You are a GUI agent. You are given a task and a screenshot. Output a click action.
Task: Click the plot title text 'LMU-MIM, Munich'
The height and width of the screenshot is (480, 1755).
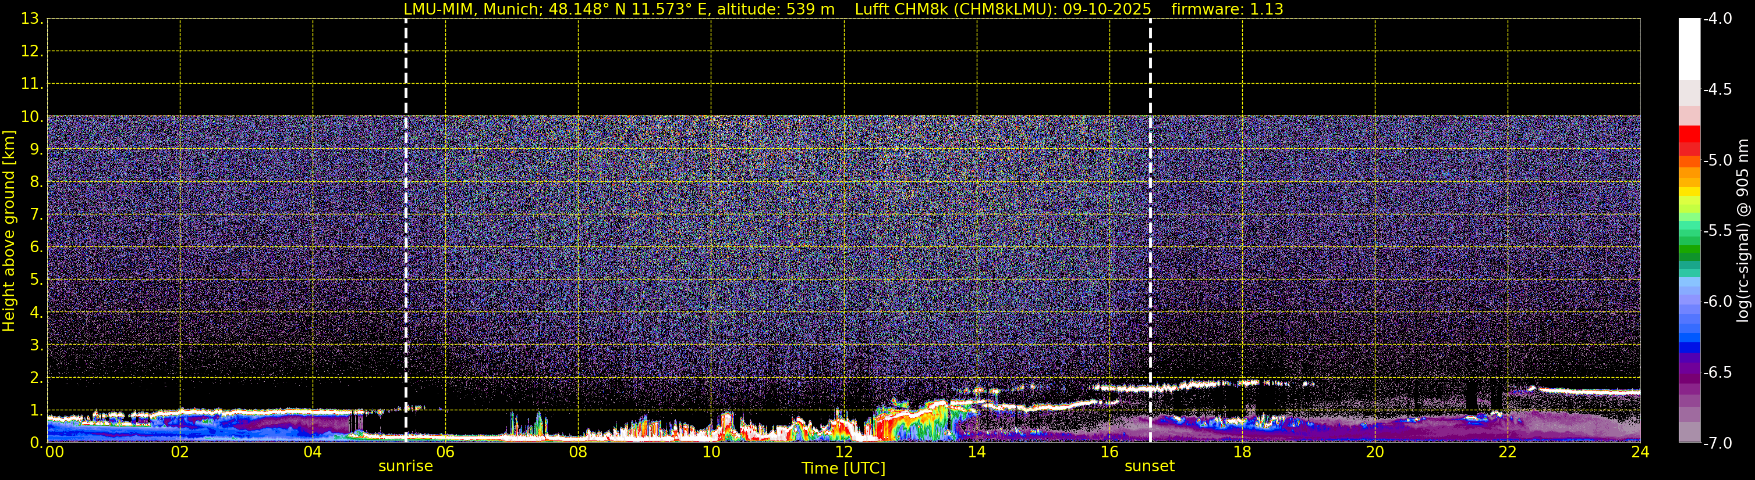tap(471, 9)
